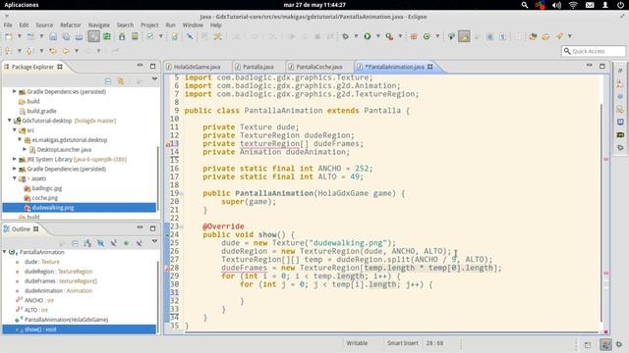Screen dimensions: 629x353
Task: Open the Wi-Fi network indicator
Action: click(x=573, y=5)
